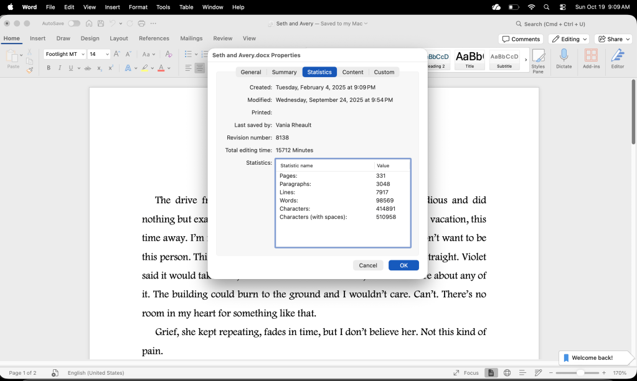Apply italic formatting
Viewport: 637px width, 381px height.
tap(60, 67)
